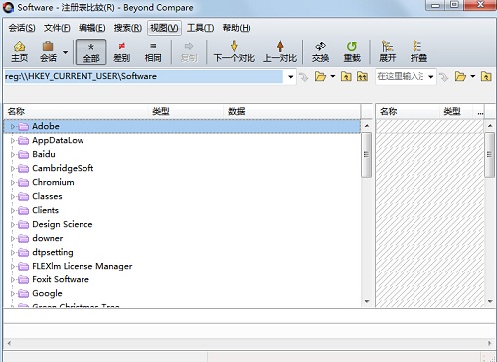The height and width of the screenshot is (362, 497).
Task: Select the Chromium folder icon
Action: point(23,182)
